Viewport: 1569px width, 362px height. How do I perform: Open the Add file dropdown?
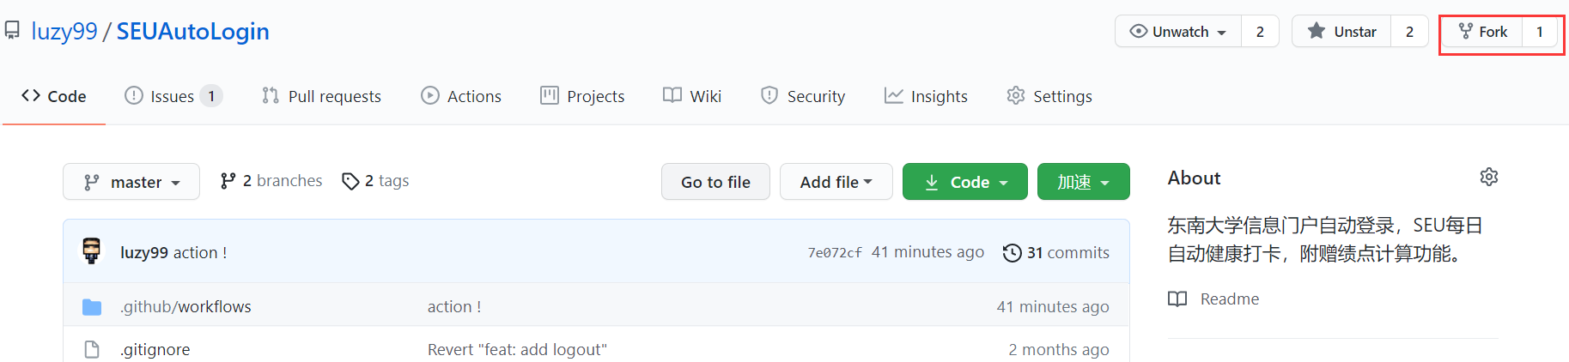tap(836, 182)
